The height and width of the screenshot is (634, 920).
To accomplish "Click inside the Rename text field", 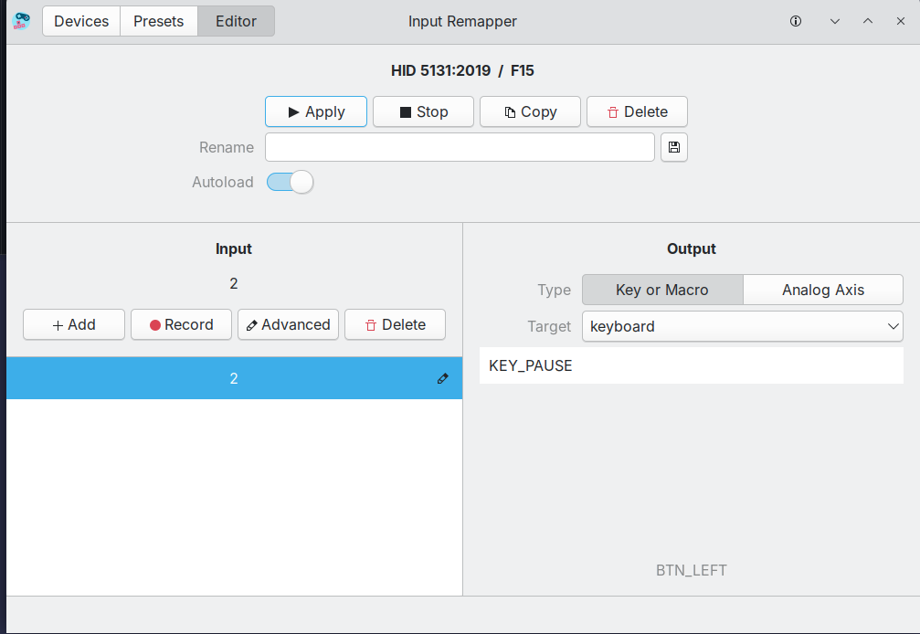I will (x=460, y=147).
